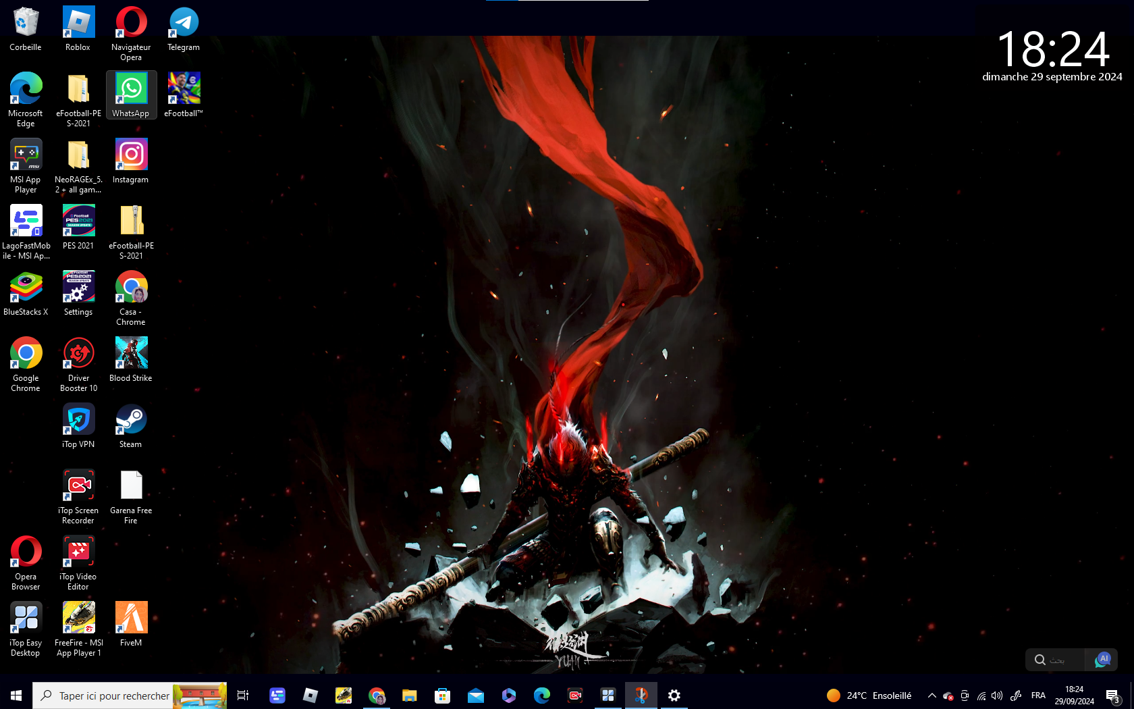Viewport: 1134px width, 709px height.
Task: Open the Instagram shortcut
Action: point(131,161)
